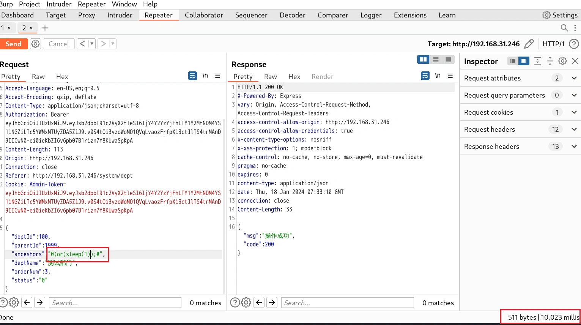581x325 pixels.
Task: Click the search magnifier in tab bar
Action: point(564,28)
